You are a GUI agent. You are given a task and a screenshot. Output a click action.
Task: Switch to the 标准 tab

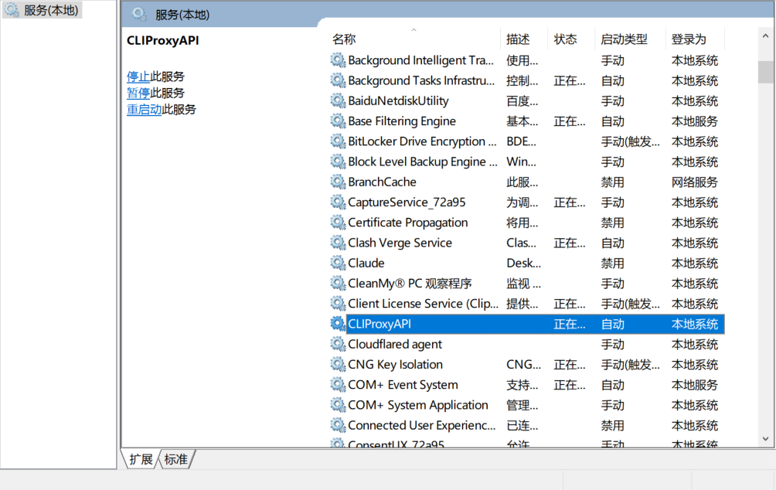175,459
